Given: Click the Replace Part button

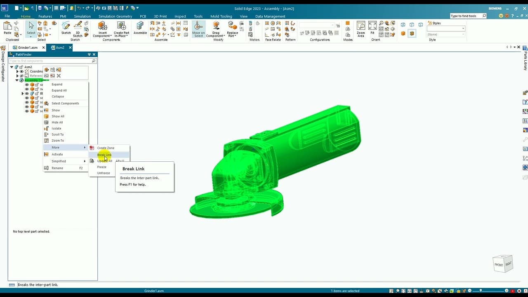Looking at the screenshot, I should (232, 29).
